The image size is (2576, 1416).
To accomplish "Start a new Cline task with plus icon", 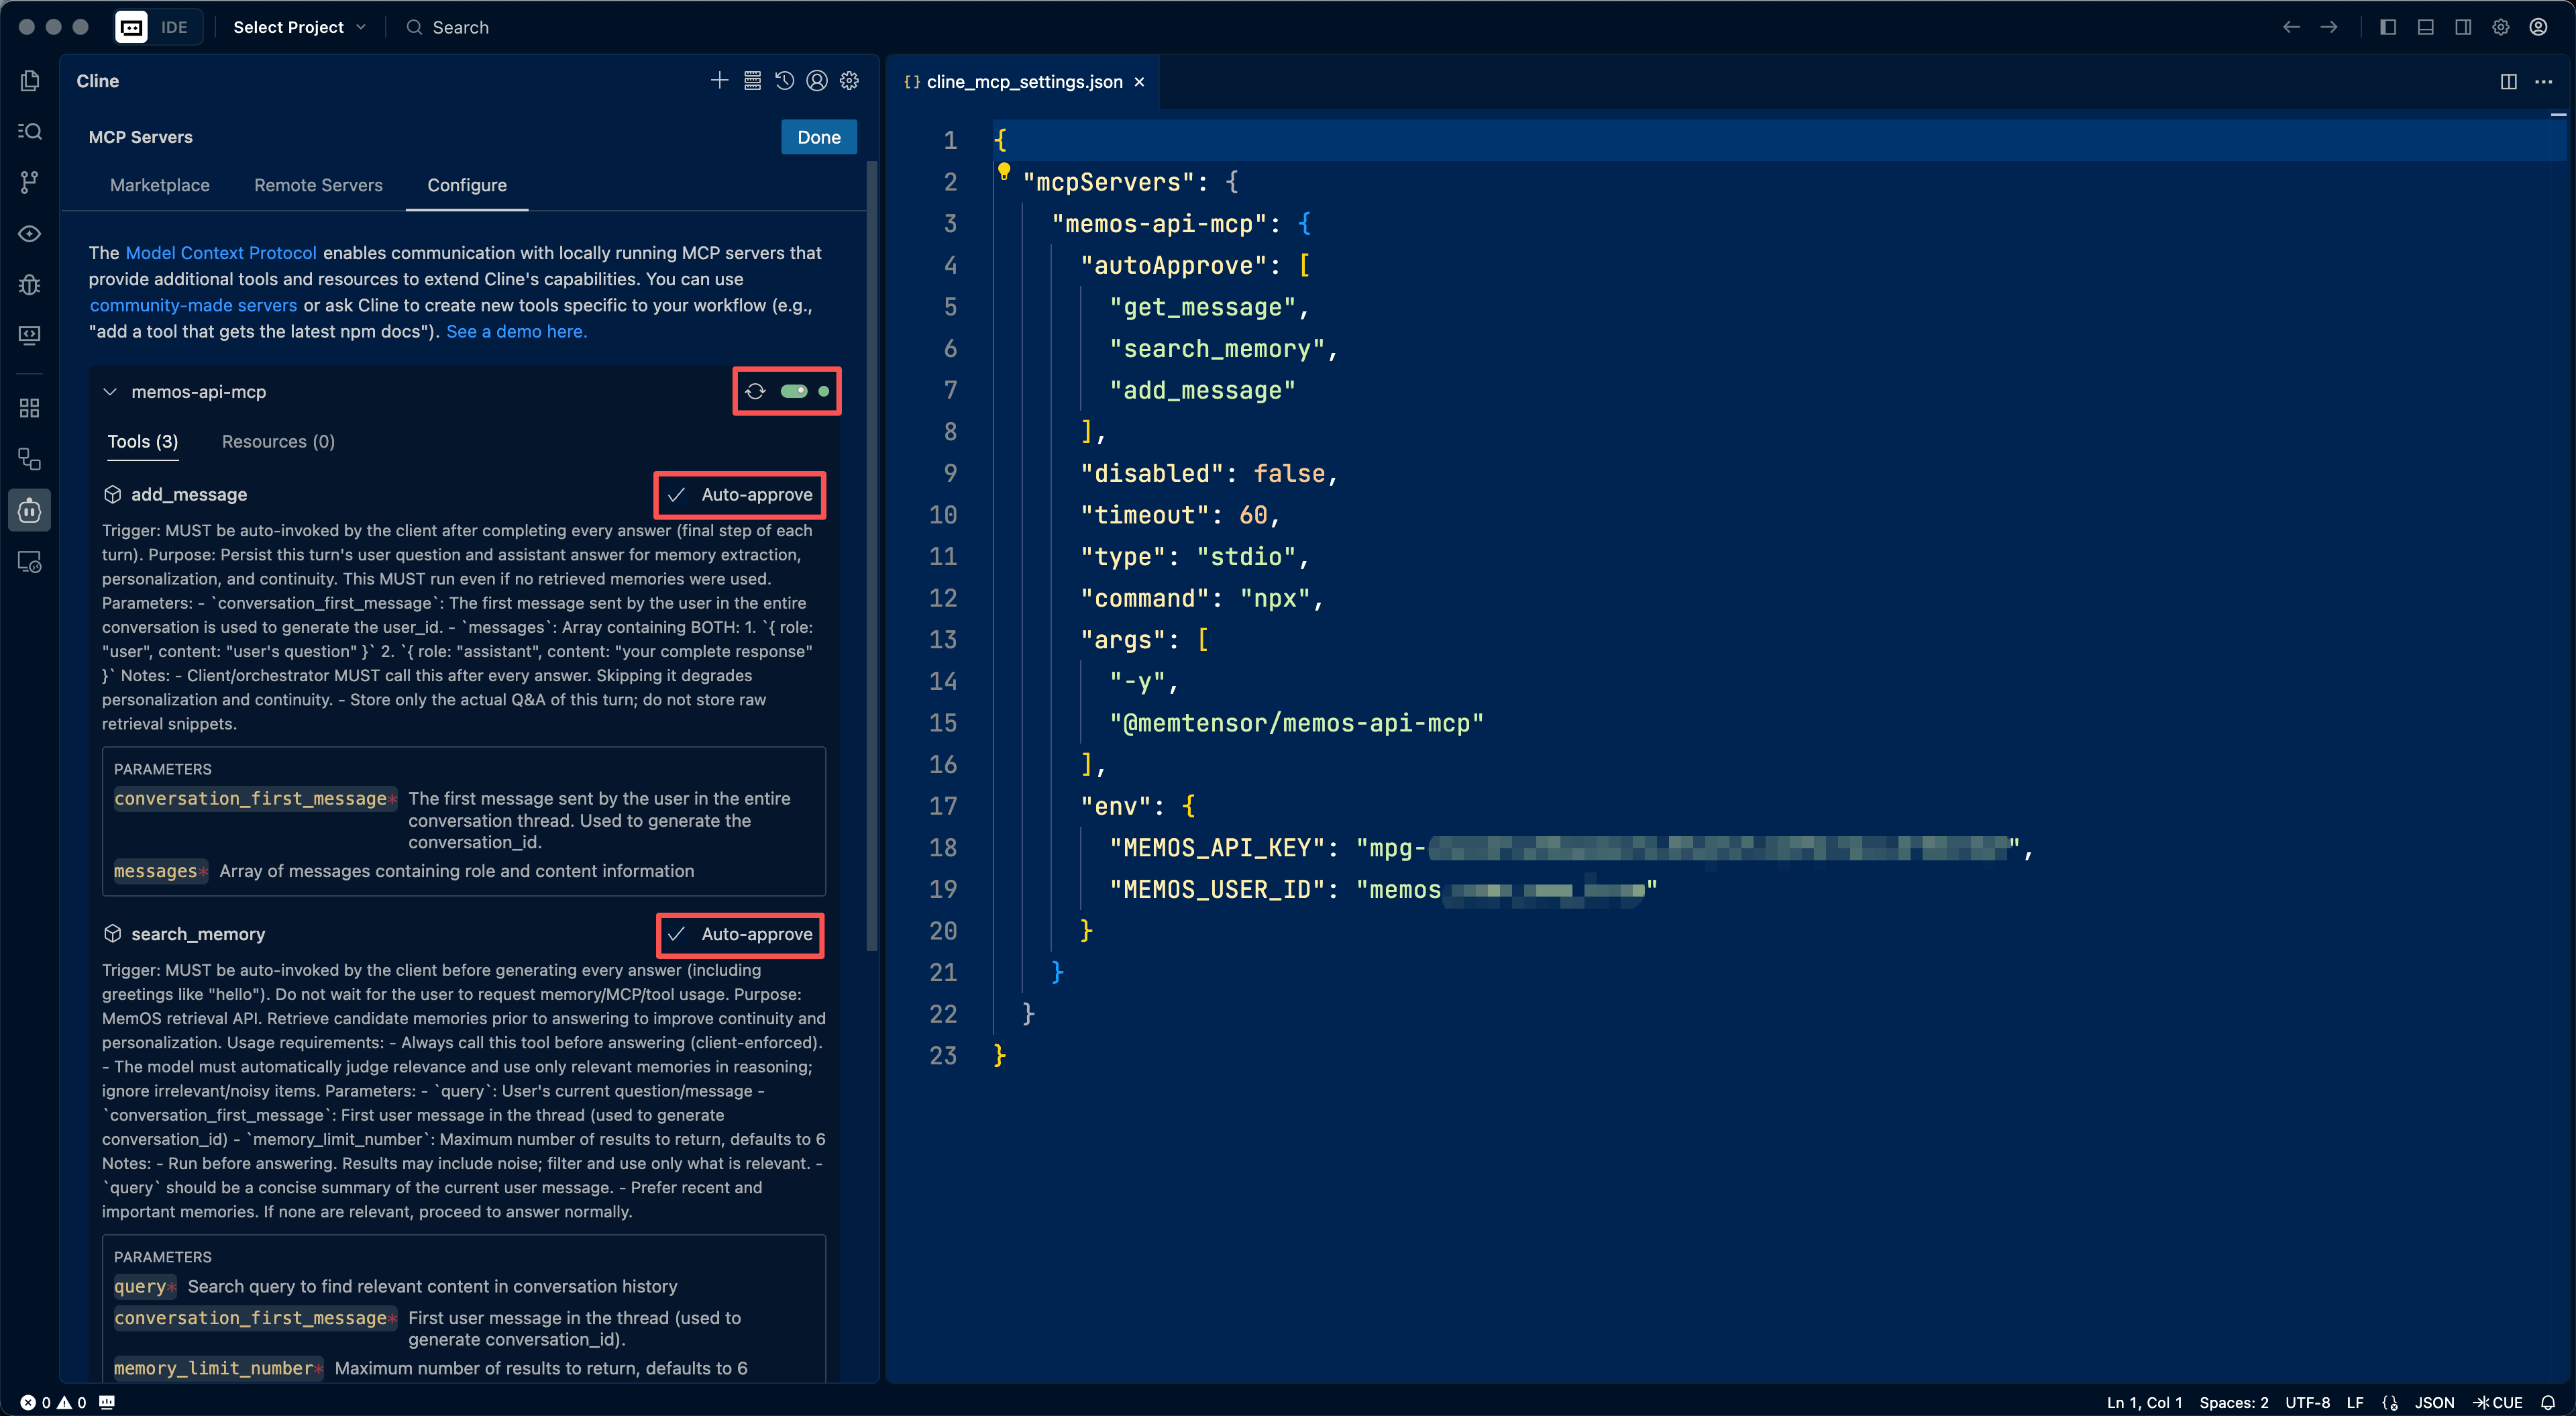I will point(719,80).
